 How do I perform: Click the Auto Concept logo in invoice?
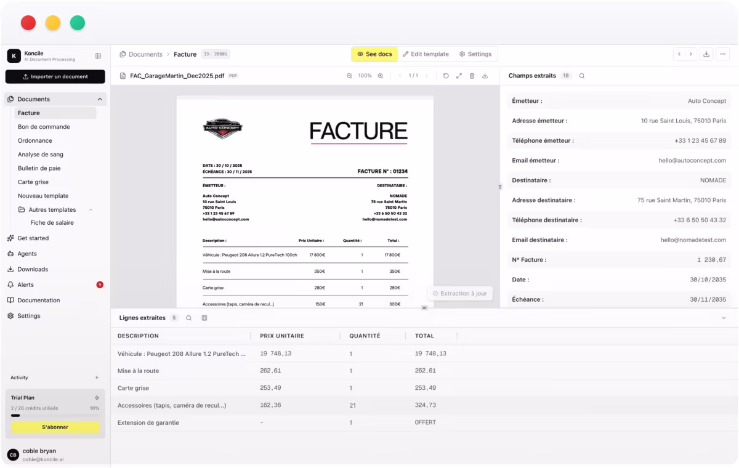[223, 128]
